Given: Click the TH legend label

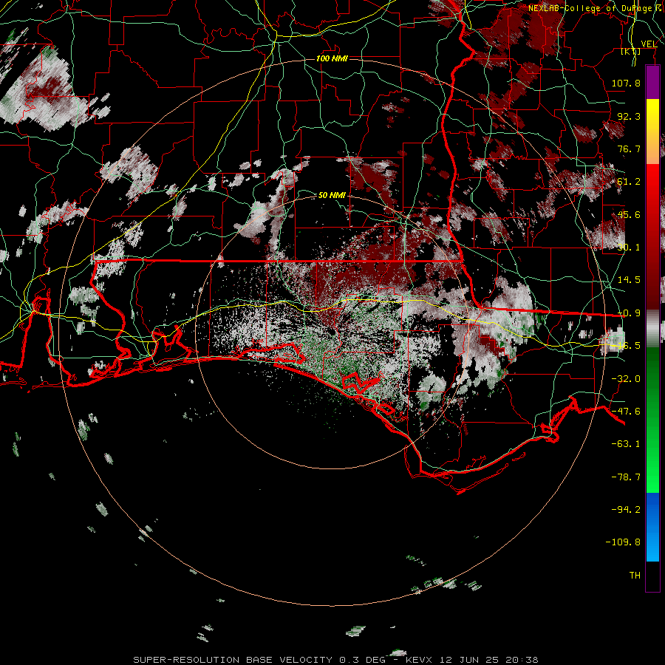Looking at the screenshot, I should tap(635, 576).
